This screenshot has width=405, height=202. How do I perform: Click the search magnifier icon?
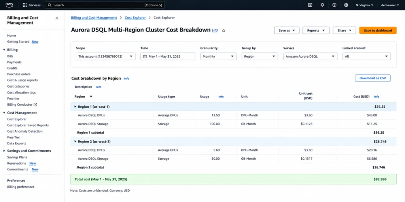coord(49,5)
